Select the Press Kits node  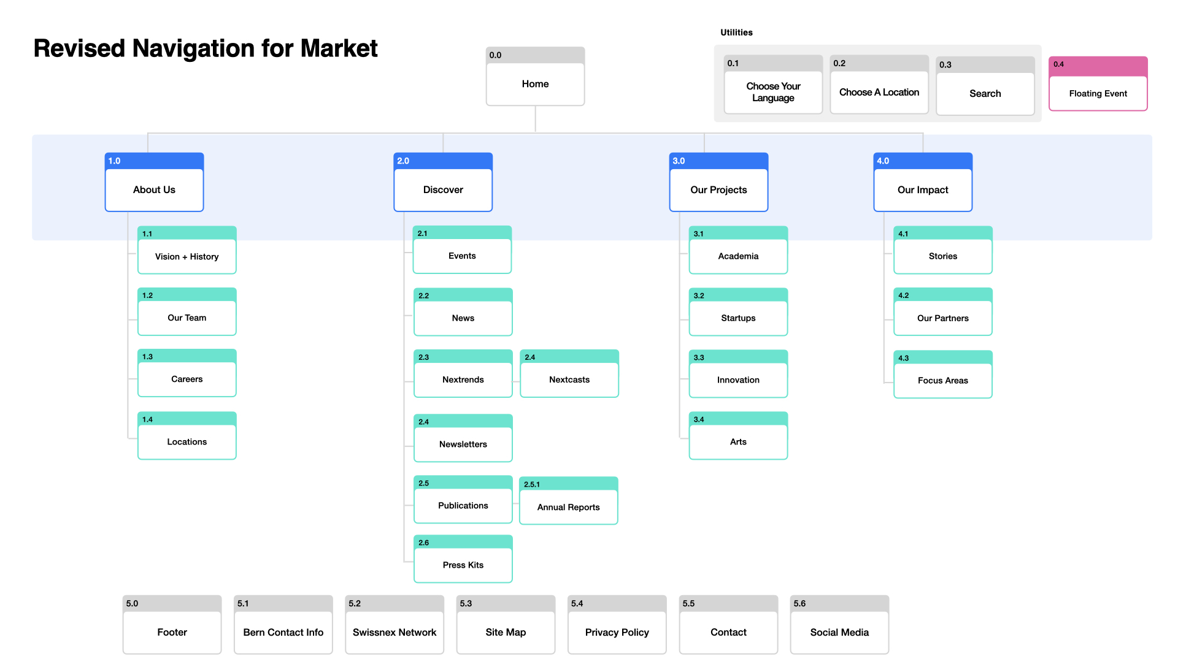463,559
